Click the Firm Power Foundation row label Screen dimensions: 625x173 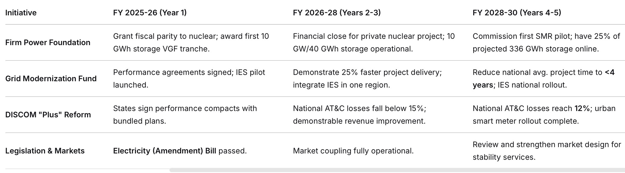coord(48,42)
